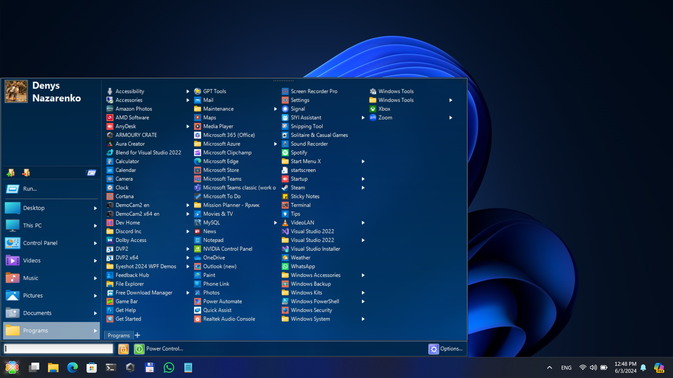Click the window-style icon above Run
The image size is (673, 378).
click(91, 173)
